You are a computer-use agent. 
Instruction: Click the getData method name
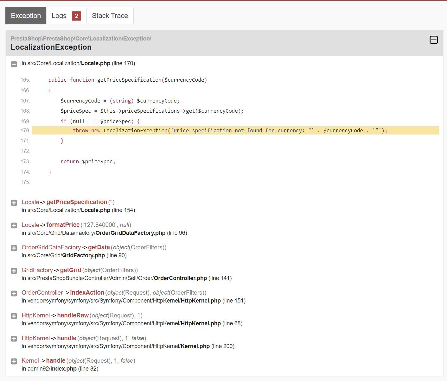[x=99, y=247]
